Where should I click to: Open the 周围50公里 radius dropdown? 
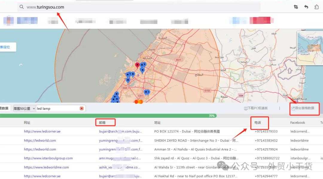click(x=25, y=108)
